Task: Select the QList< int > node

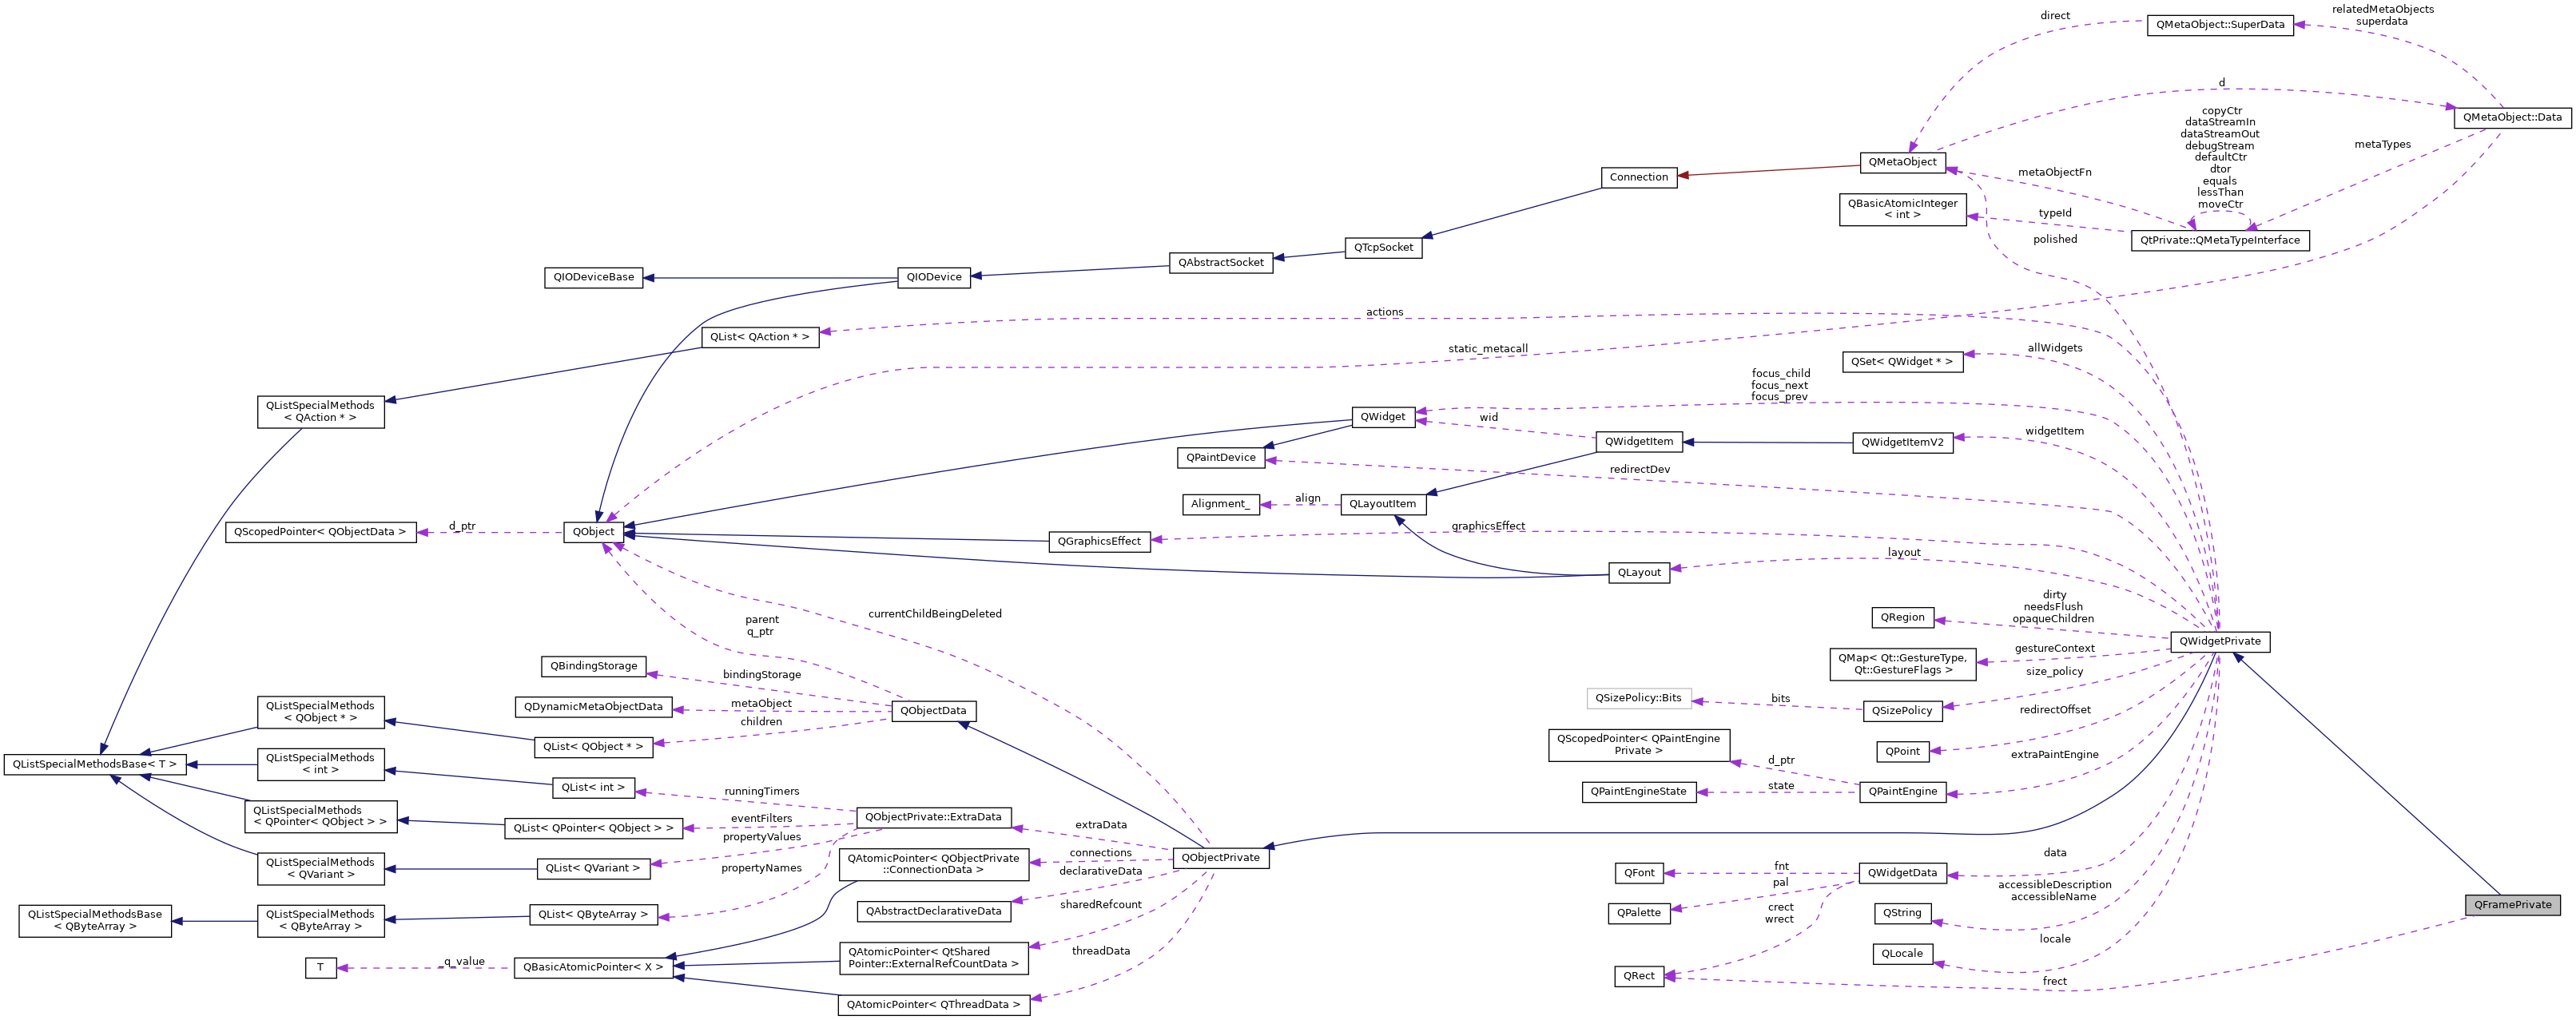Action: (x=594, y=788)
